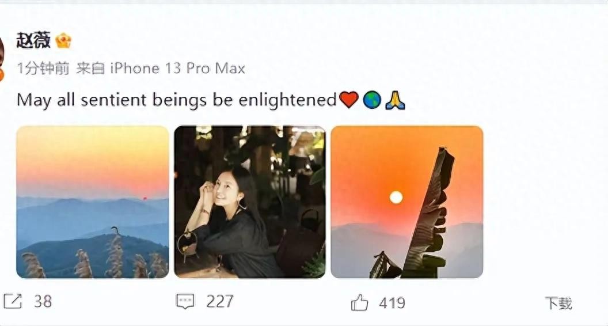
Task: Click the repost count 38
Action: point(43,301)
